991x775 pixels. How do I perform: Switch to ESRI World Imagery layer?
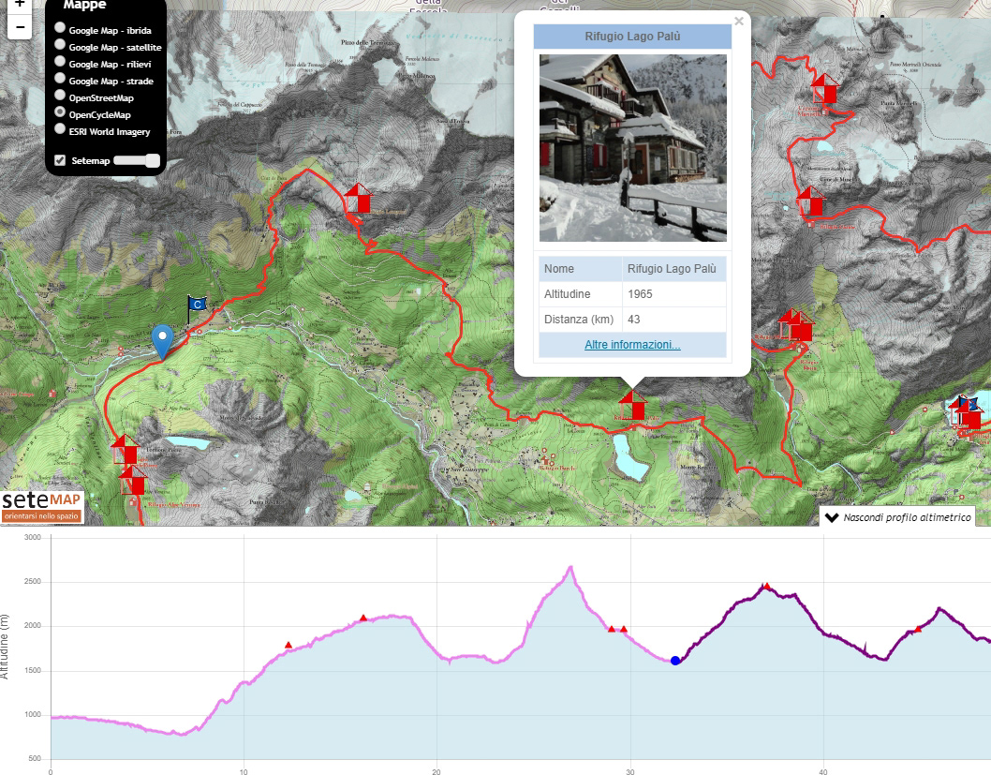(x=61, y=130)
